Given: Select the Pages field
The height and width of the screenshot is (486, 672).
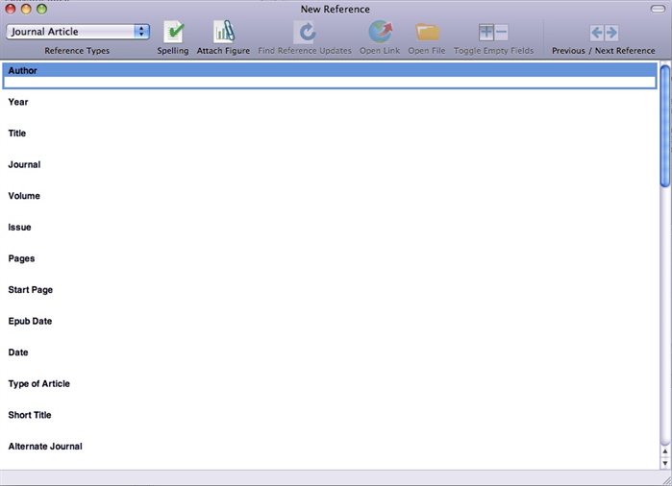Looking at the screenshot, I should tap(21, 258).
